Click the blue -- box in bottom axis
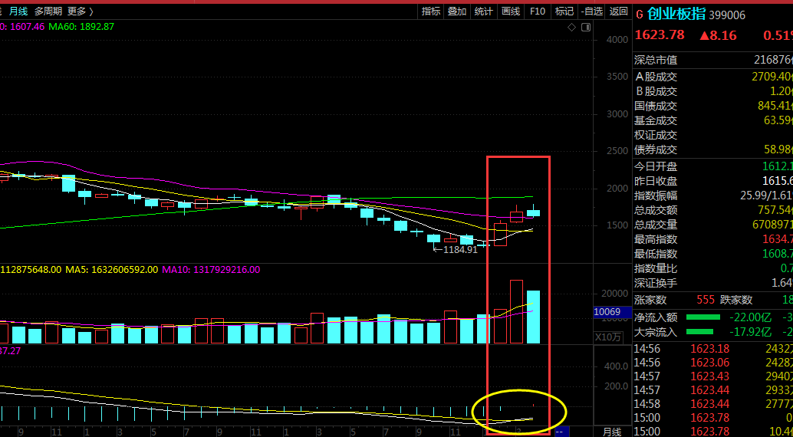 point(562,432)
